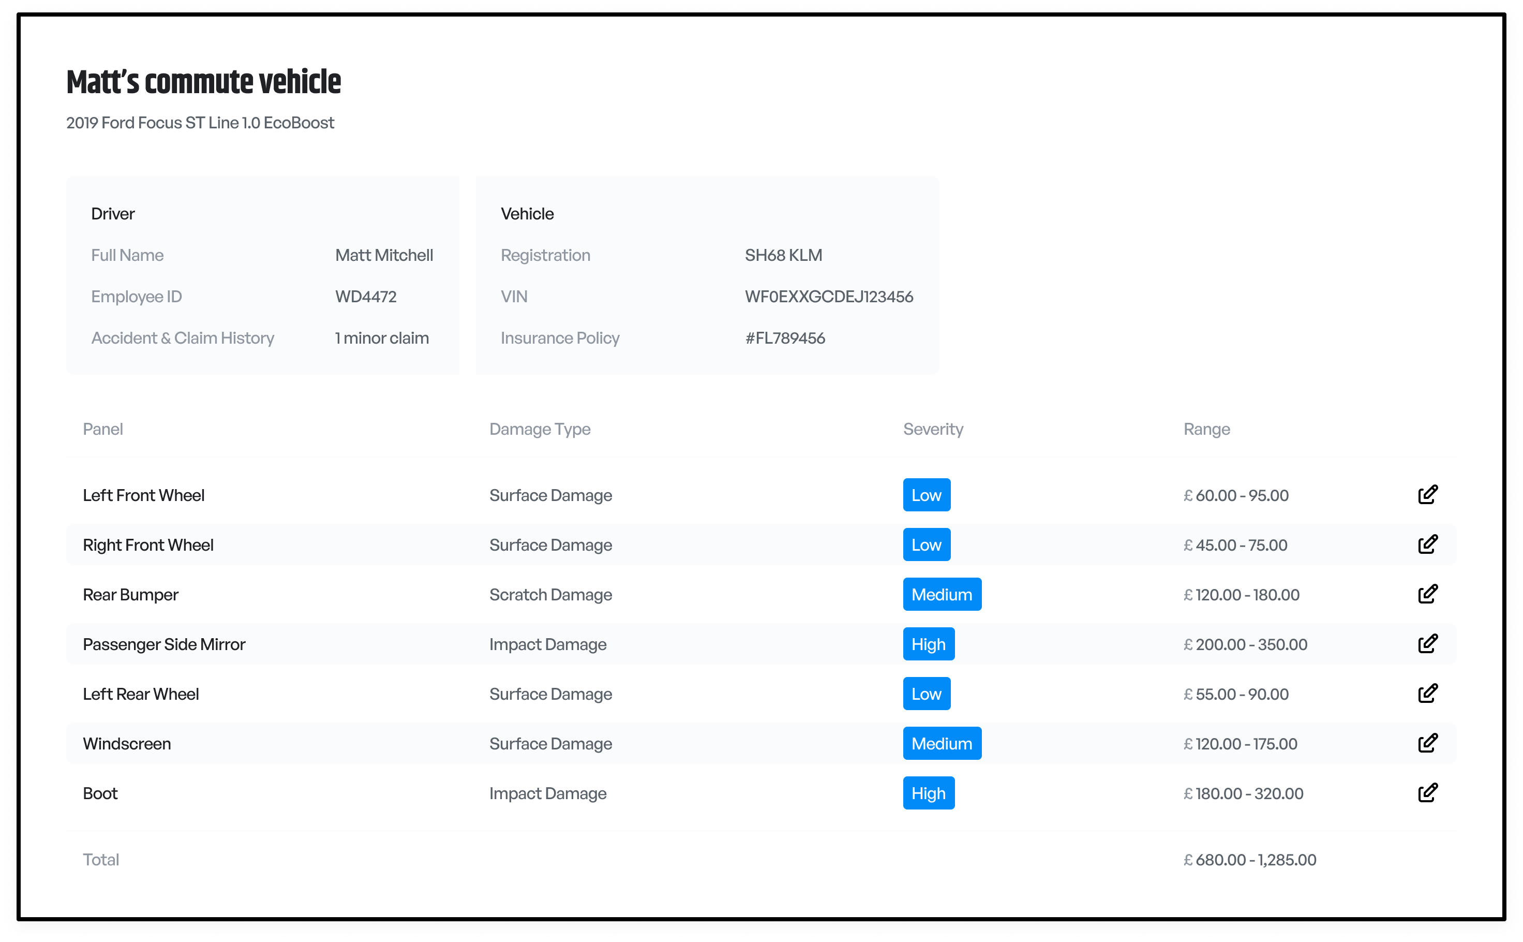
Task: Click the registration SH68 KLM value
Action: 783,256
